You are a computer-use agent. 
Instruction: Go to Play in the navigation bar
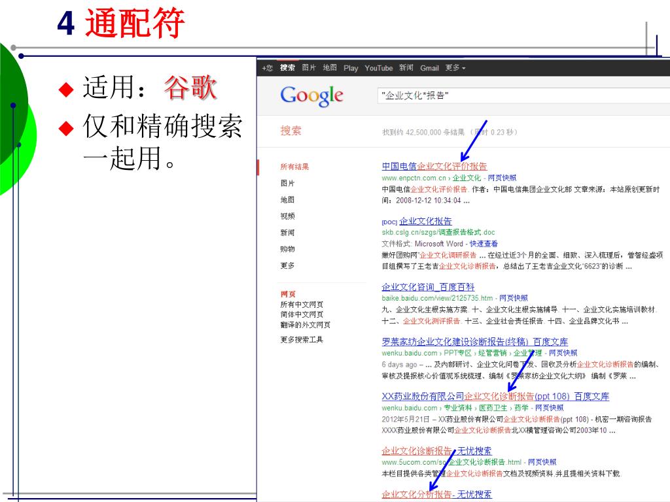coord(351,68)
